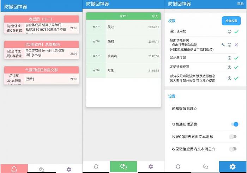Select the 嗨嗨嗨 message row
This screenshot has height=173, width=247.
point(123,56)
